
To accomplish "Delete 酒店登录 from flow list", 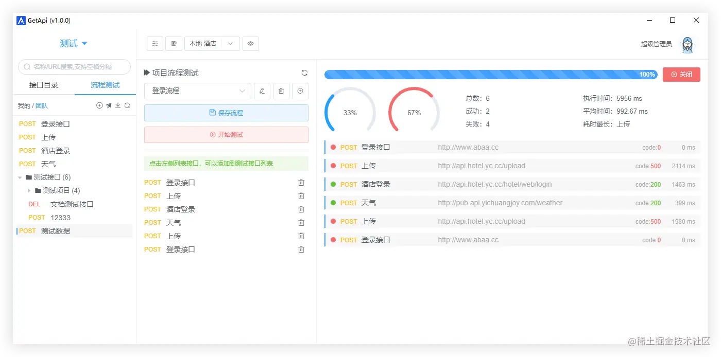I will pos(301,209).
